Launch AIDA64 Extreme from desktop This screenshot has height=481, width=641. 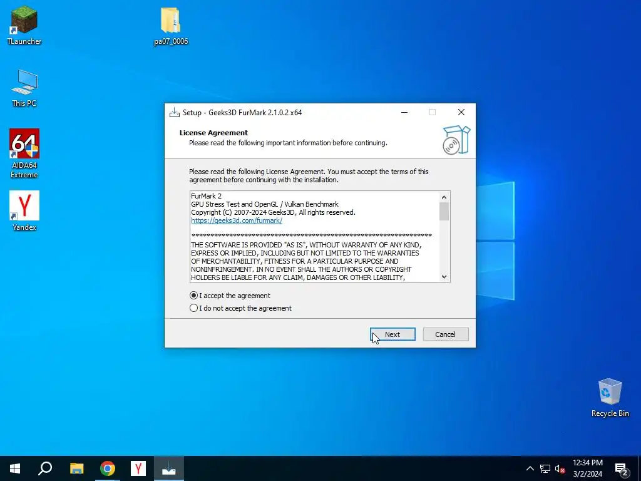[24, 153]
